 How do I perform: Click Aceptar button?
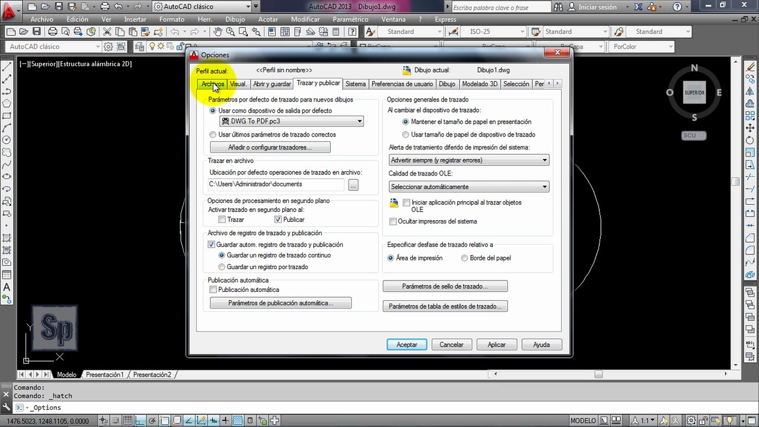coord(407,345)
